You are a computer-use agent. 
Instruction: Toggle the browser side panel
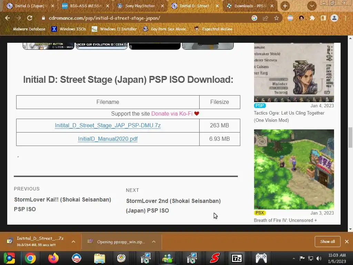323,18
